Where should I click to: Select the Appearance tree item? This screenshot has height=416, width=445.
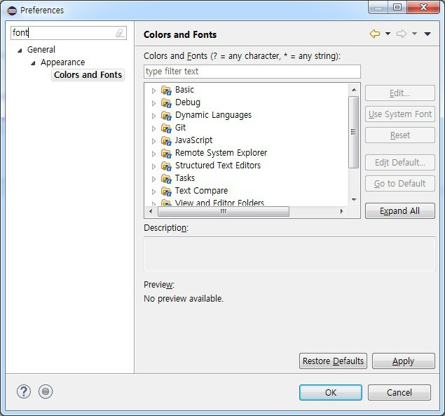pyautogui.click(x=62, y=62)
